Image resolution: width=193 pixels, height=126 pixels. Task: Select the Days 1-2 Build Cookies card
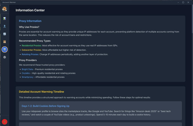coord(100,111)
